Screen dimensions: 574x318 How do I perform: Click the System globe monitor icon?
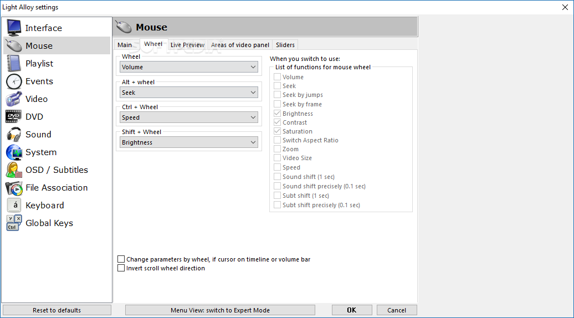tap(14, 152)
